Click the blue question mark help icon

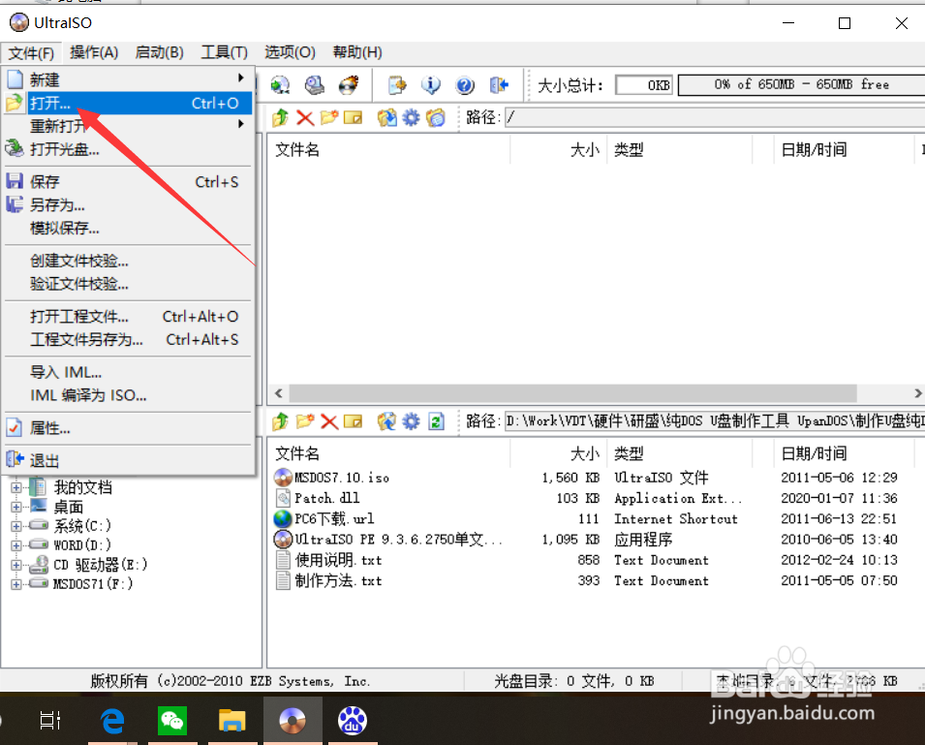465,85
